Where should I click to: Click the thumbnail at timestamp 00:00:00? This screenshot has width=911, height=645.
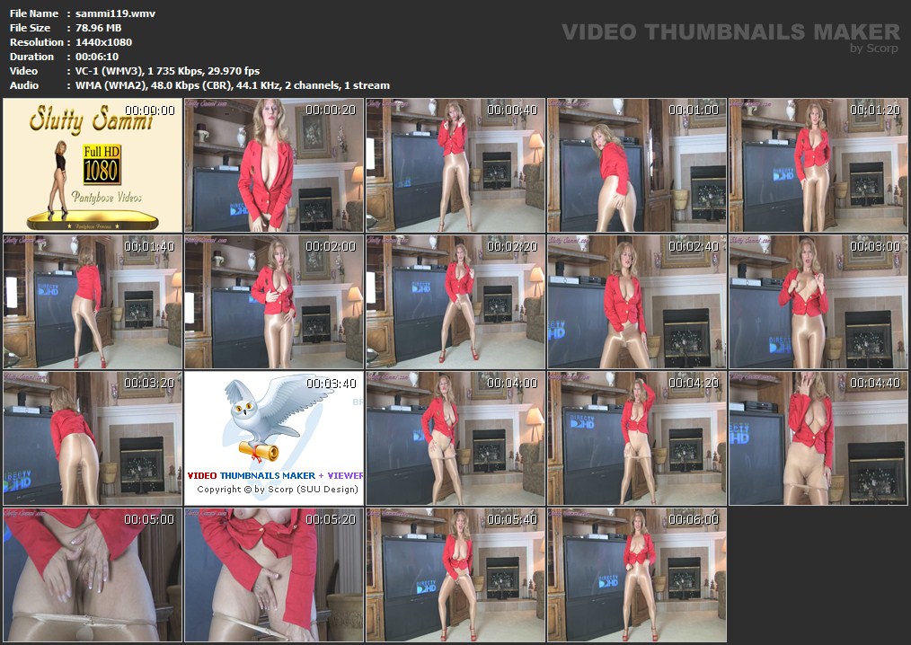[92, 165]
